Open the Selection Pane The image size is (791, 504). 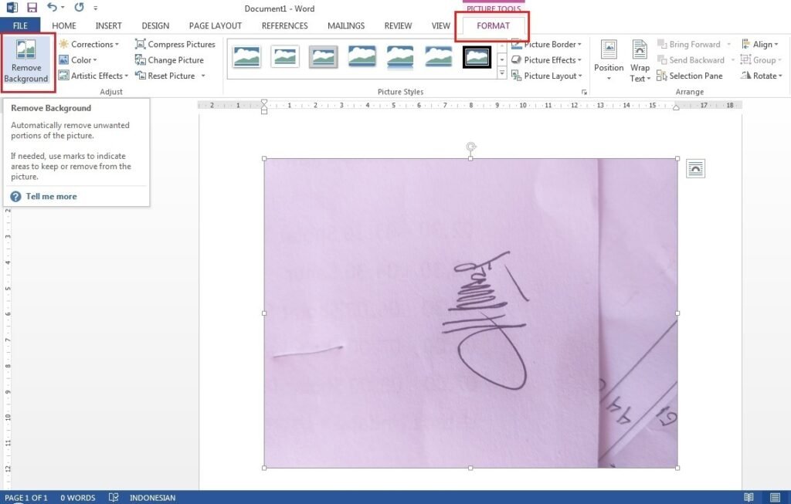689,76
